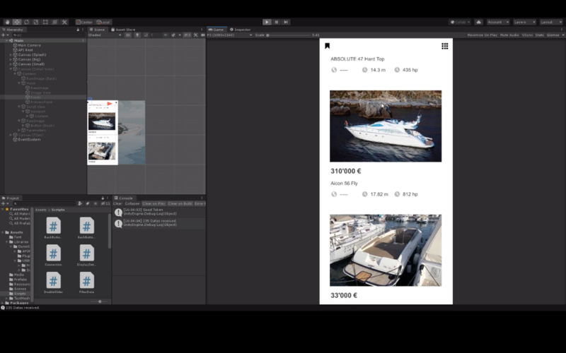566x353 pixels.
Task: Click search by type icon in Project
Action: 80,203
